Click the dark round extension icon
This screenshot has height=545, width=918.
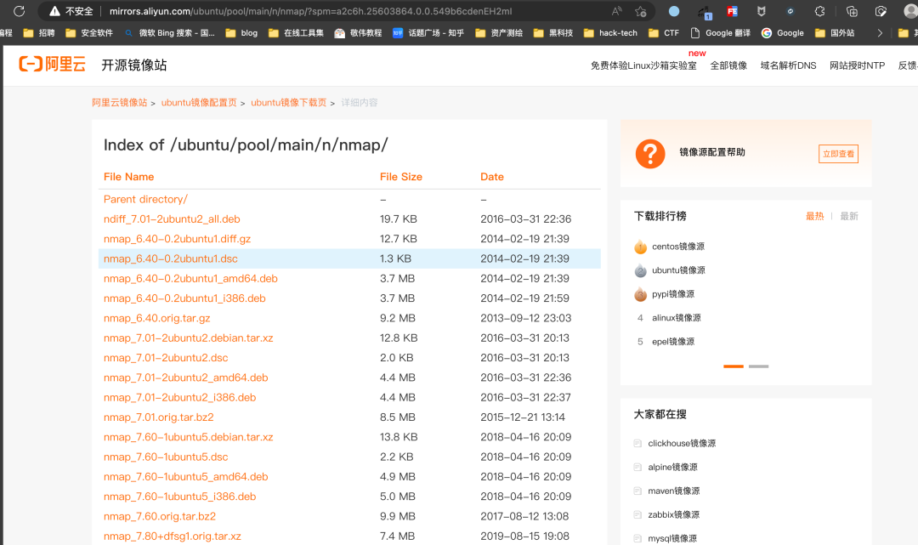pyautogui.click(x=790, y=11)
